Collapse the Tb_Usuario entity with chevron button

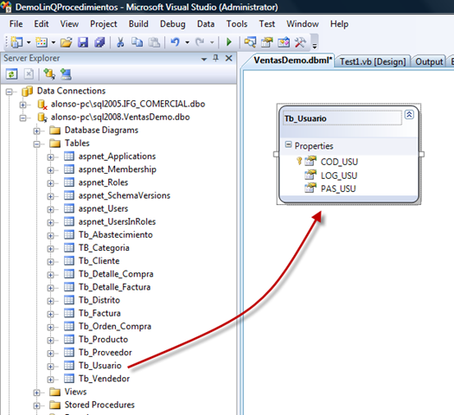point(409,115)
